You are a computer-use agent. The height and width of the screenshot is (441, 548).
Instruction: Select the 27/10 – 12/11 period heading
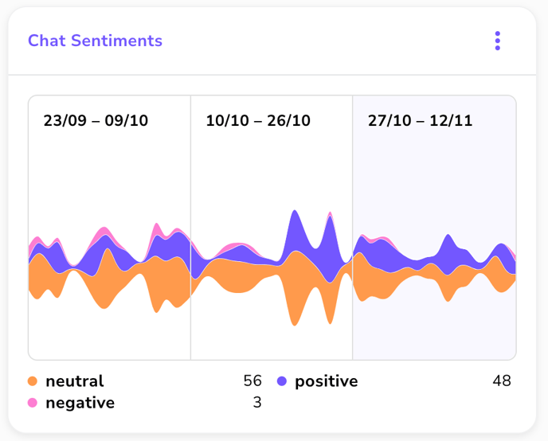coord(420,121)
